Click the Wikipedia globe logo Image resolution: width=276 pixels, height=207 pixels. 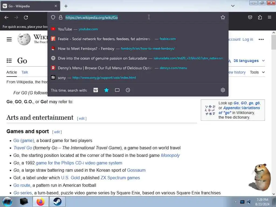(x=24, y=39)
